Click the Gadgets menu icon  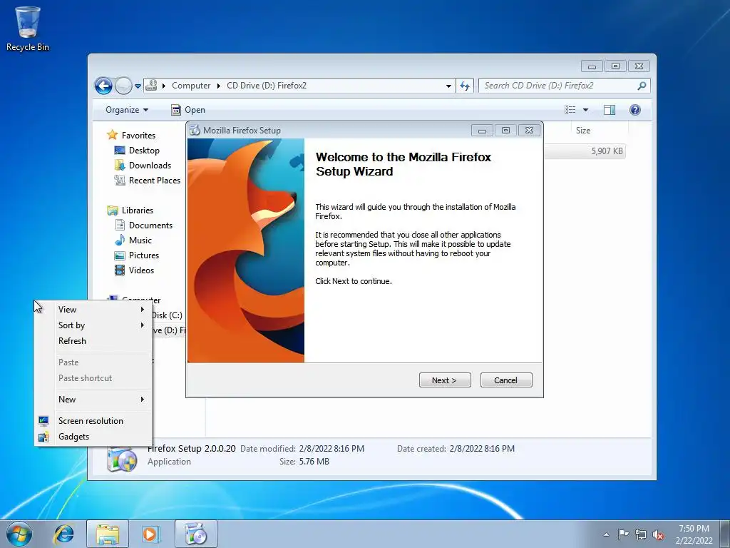(43, 437)
